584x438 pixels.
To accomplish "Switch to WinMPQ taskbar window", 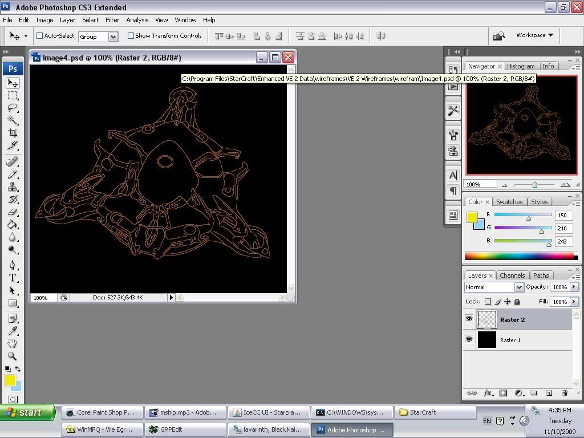I will (x=102, y=429).
